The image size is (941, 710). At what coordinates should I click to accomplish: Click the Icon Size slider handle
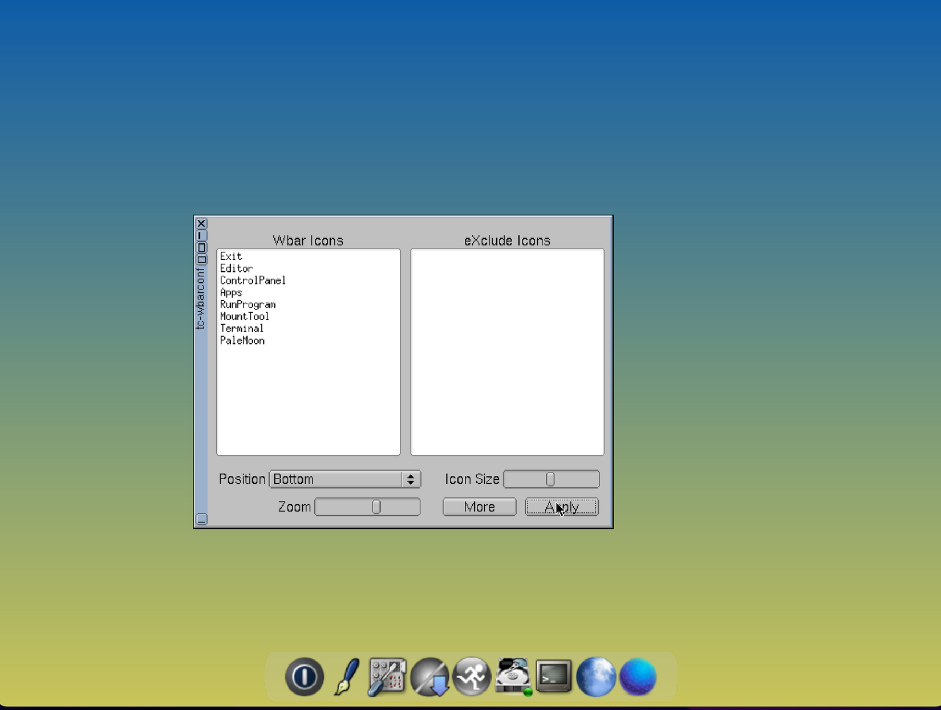coord(550,479)
